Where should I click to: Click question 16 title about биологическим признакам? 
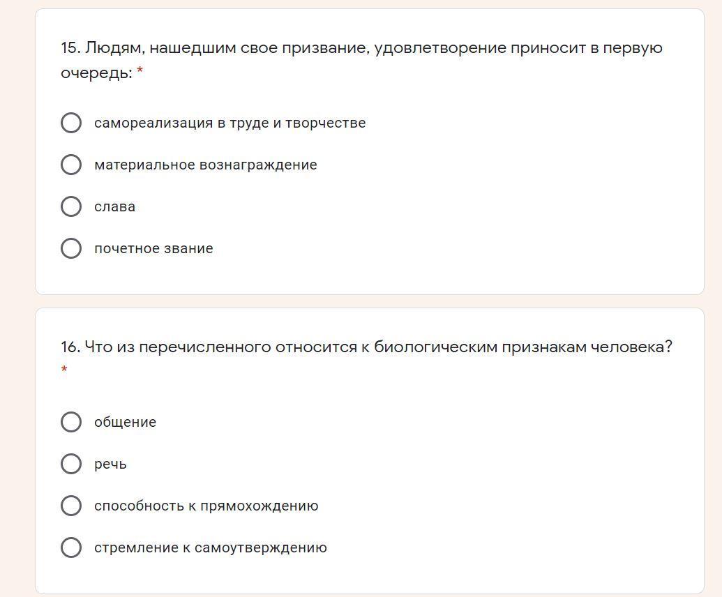pos(366,347)
